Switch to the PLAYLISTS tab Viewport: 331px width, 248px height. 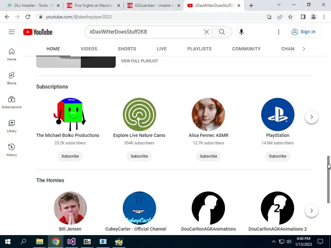199,49
